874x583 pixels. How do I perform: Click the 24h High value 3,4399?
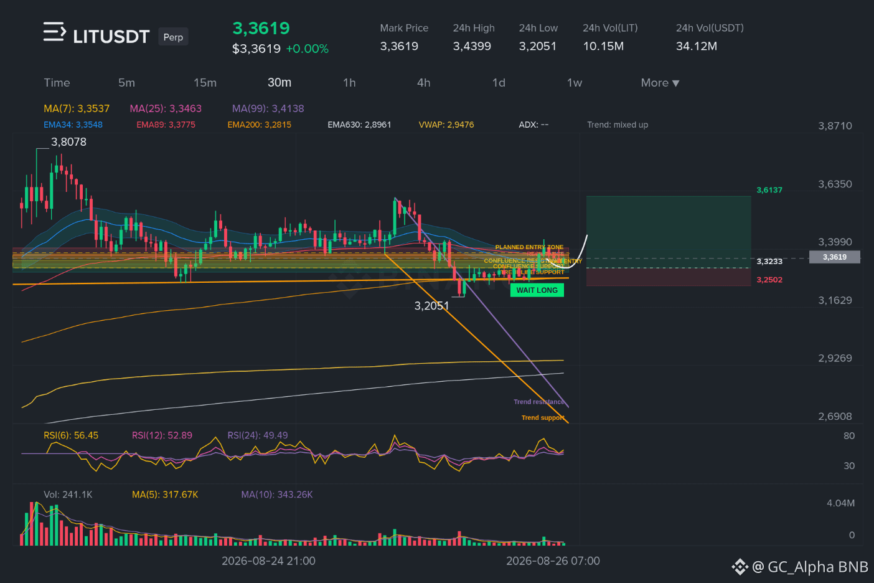(x=472, y=46)
